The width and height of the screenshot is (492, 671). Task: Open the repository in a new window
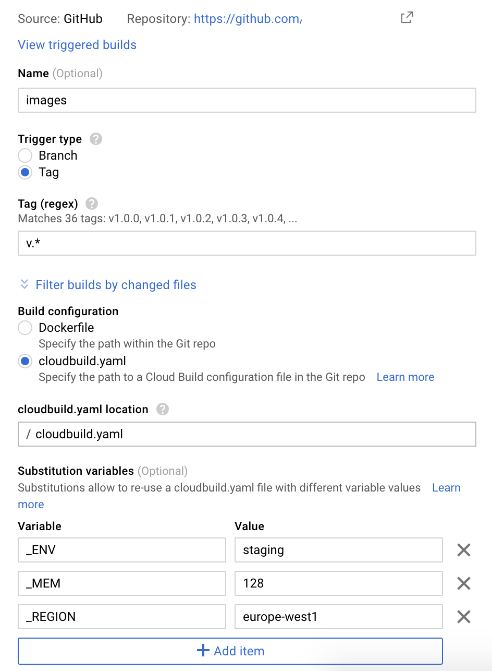click(x=407, y=17)
